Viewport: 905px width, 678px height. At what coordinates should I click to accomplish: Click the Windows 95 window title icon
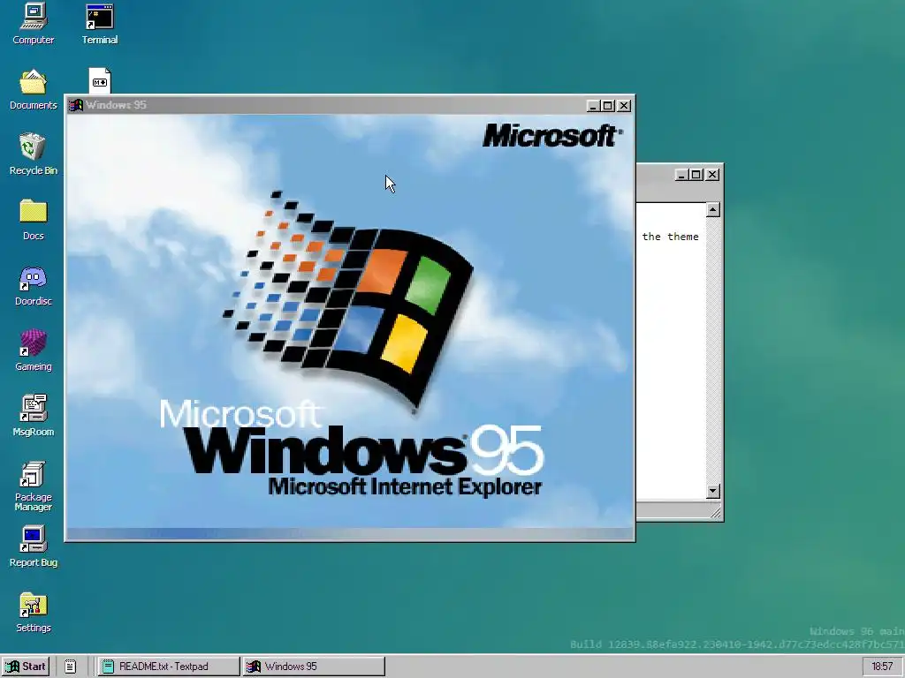tap(76, 105)
